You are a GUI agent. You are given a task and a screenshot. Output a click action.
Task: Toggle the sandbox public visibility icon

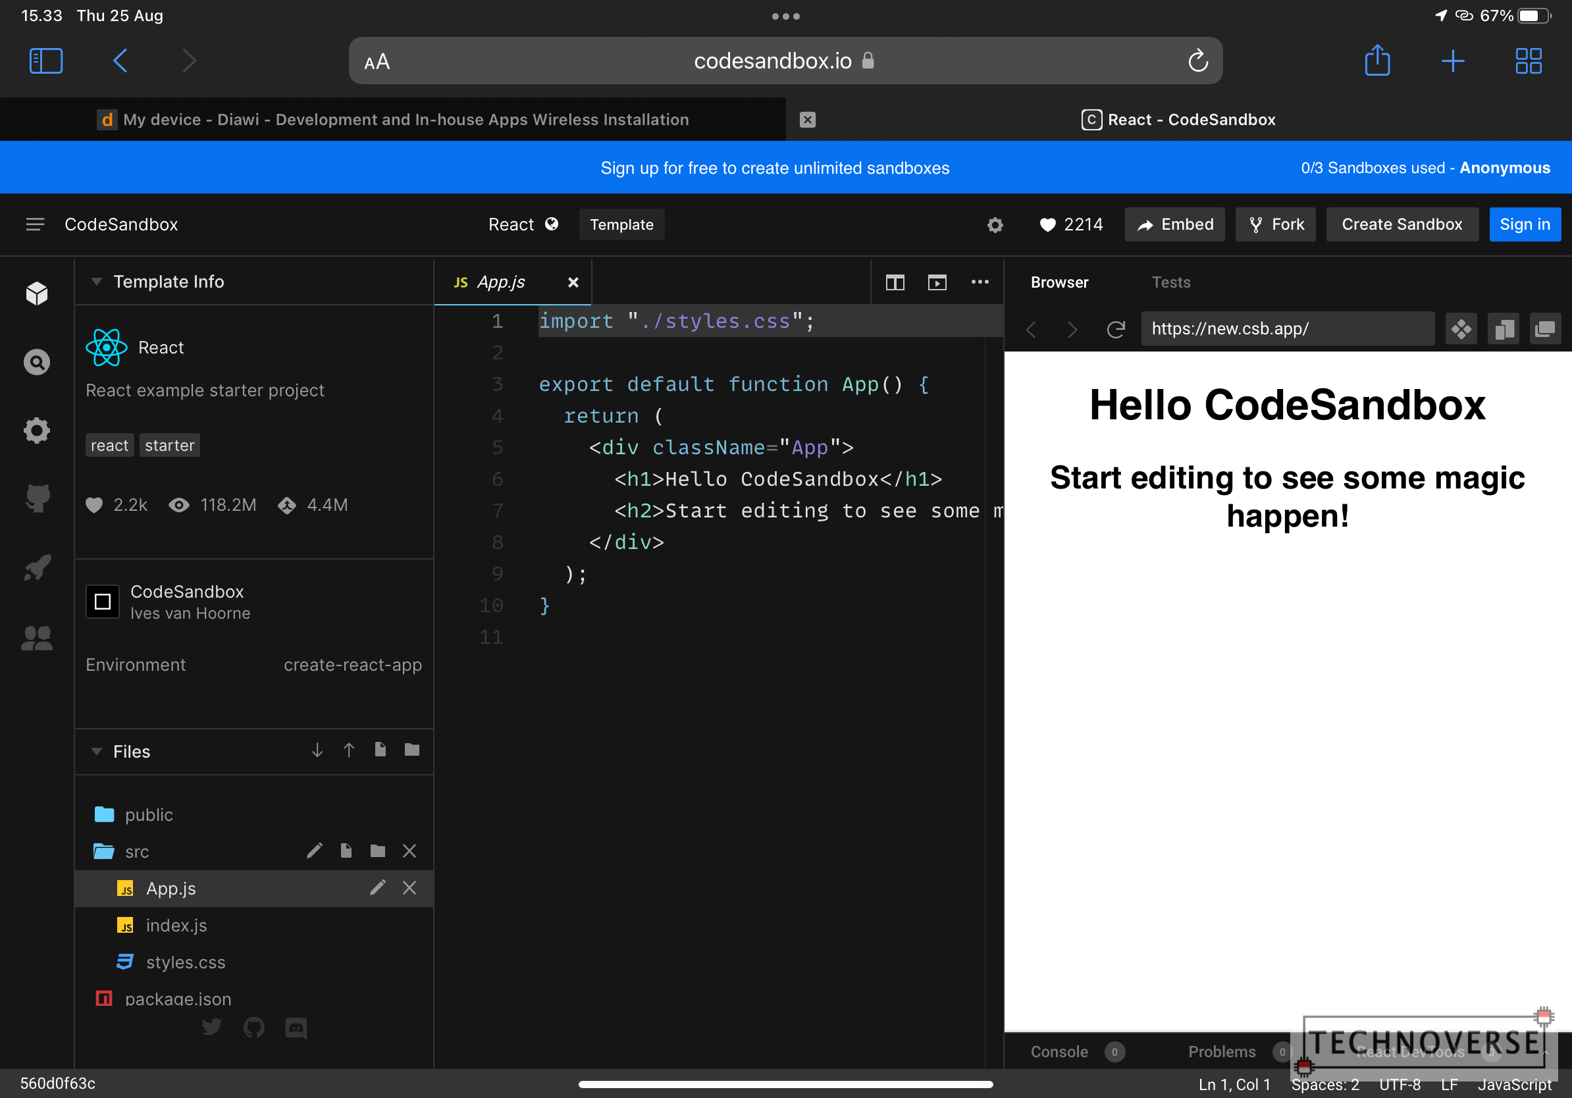tap(552, 223)
